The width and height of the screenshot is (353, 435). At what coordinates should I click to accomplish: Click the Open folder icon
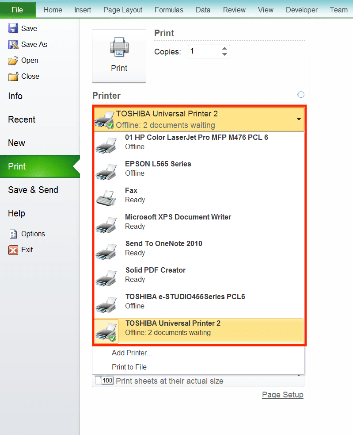click(13, 61)
